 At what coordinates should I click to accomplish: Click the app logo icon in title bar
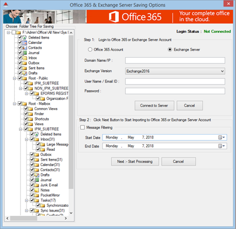6,4
